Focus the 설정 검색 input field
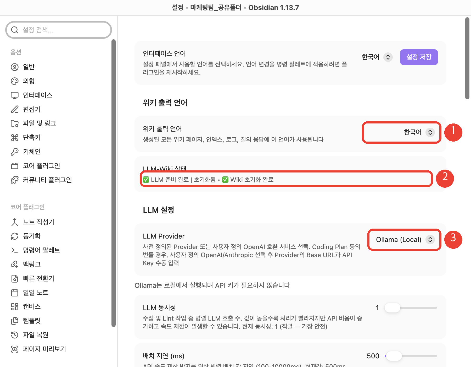This screenshot has height=367, width=471. click(x=59, y=30)
